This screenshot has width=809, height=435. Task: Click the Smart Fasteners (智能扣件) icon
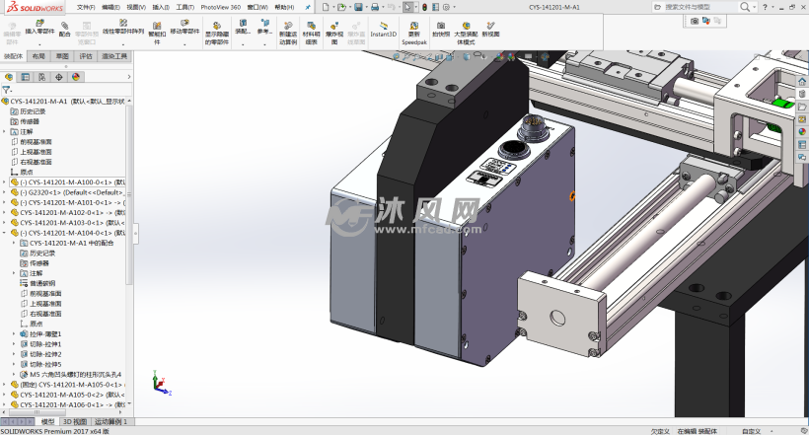[x=157, y=28]
